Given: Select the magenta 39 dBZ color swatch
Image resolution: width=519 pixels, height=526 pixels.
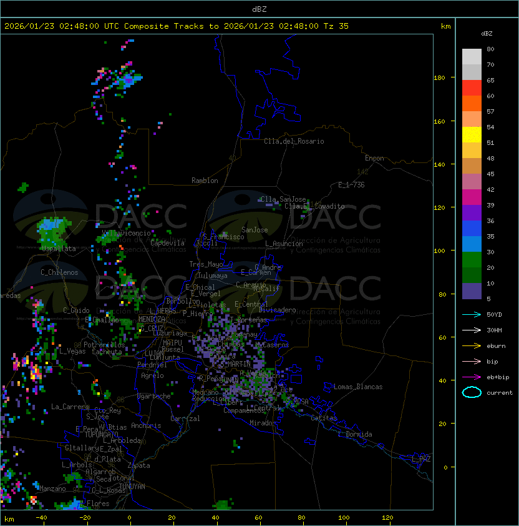Looking at the screenshot, I should (472, 197).
